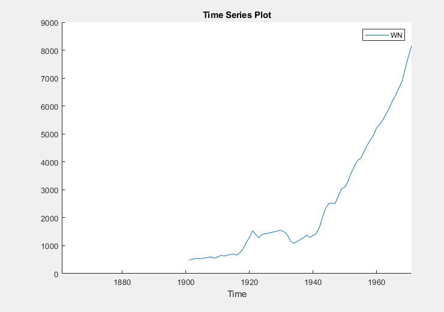Click the 1940 x-axis tick label

(x=313, y=281)
